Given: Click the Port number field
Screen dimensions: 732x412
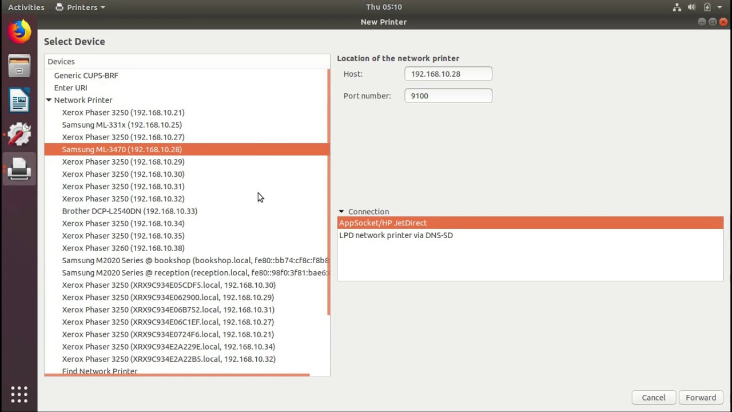Looking at the screenshot, I should (x=448, y=96).
